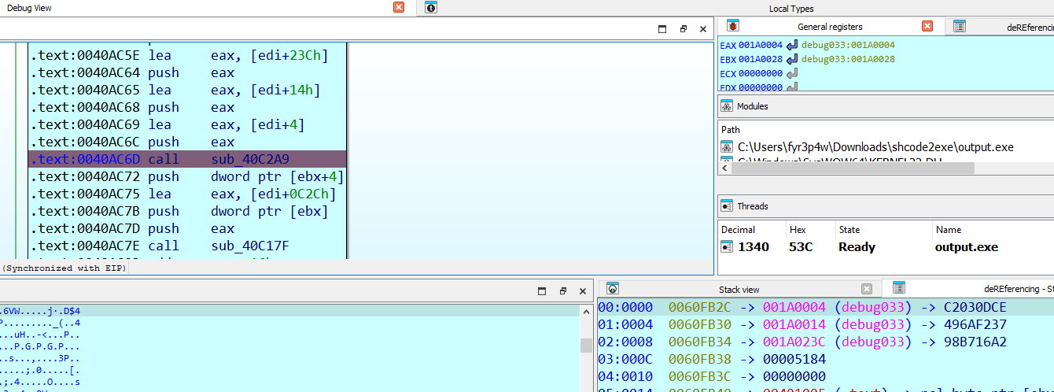Click the Modules horizontal scrollbar left arrow

pos(724,168)
